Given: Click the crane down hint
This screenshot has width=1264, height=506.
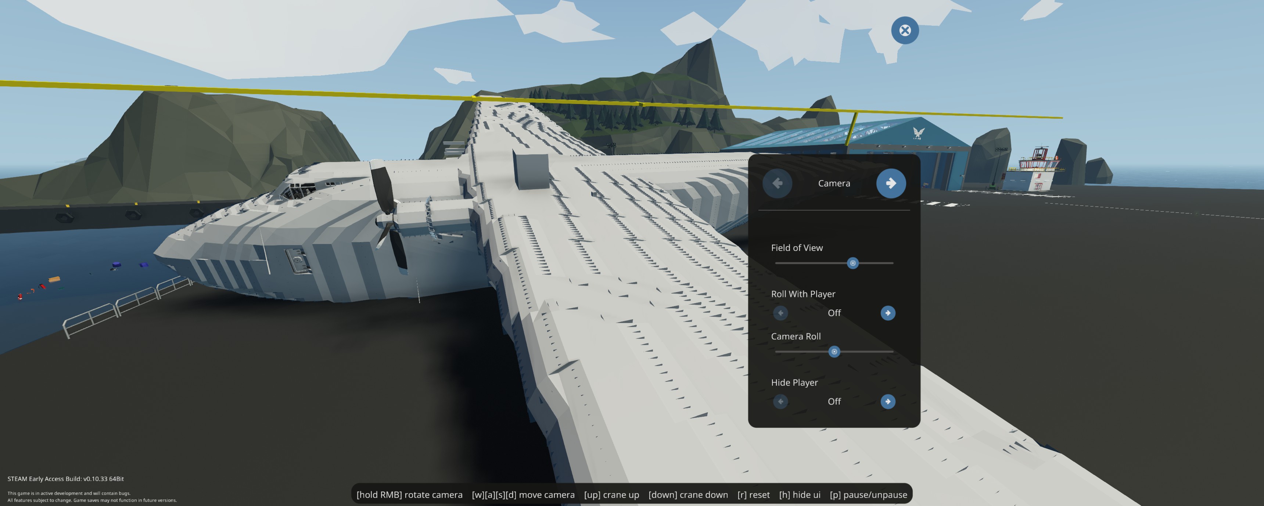Looking at the screenshot, I should pyautogui.click(x=688, y=494).
